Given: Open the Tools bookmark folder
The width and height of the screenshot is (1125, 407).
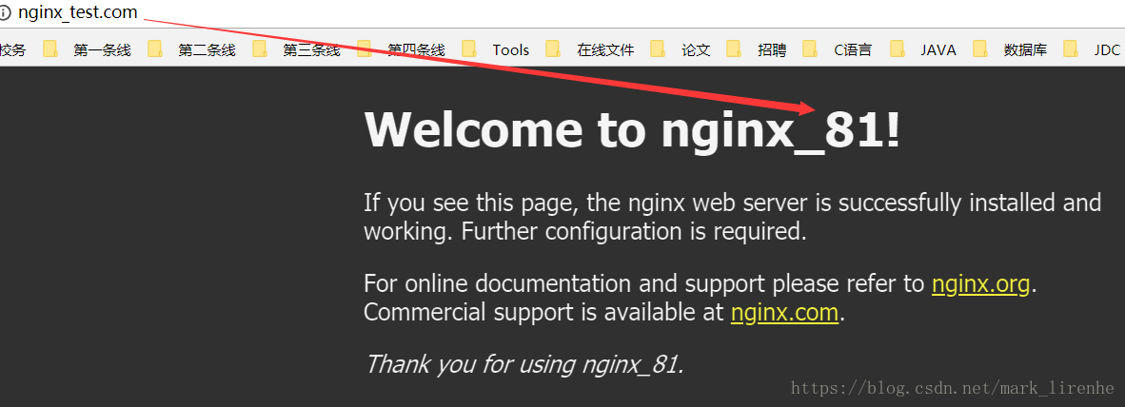Looking at the screenshot, I should 496,49.
